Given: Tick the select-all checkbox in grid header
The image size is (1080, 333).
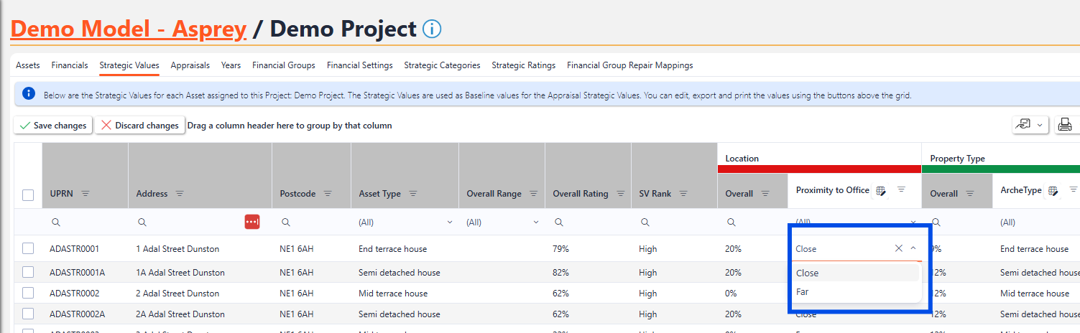Looking at the screenshot, I should (x=28, y=194).
